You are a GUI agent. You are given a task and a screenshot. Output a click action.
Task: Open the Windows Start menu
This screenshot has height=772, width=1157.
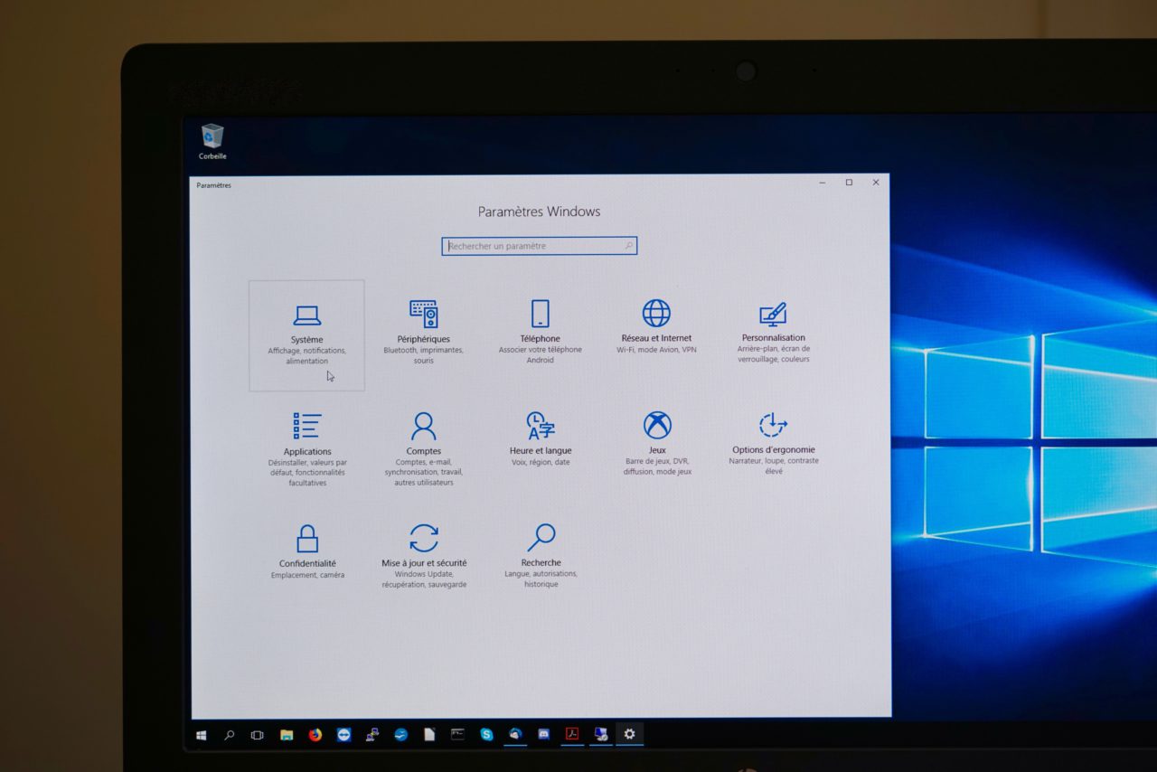[x=202, y=735]
